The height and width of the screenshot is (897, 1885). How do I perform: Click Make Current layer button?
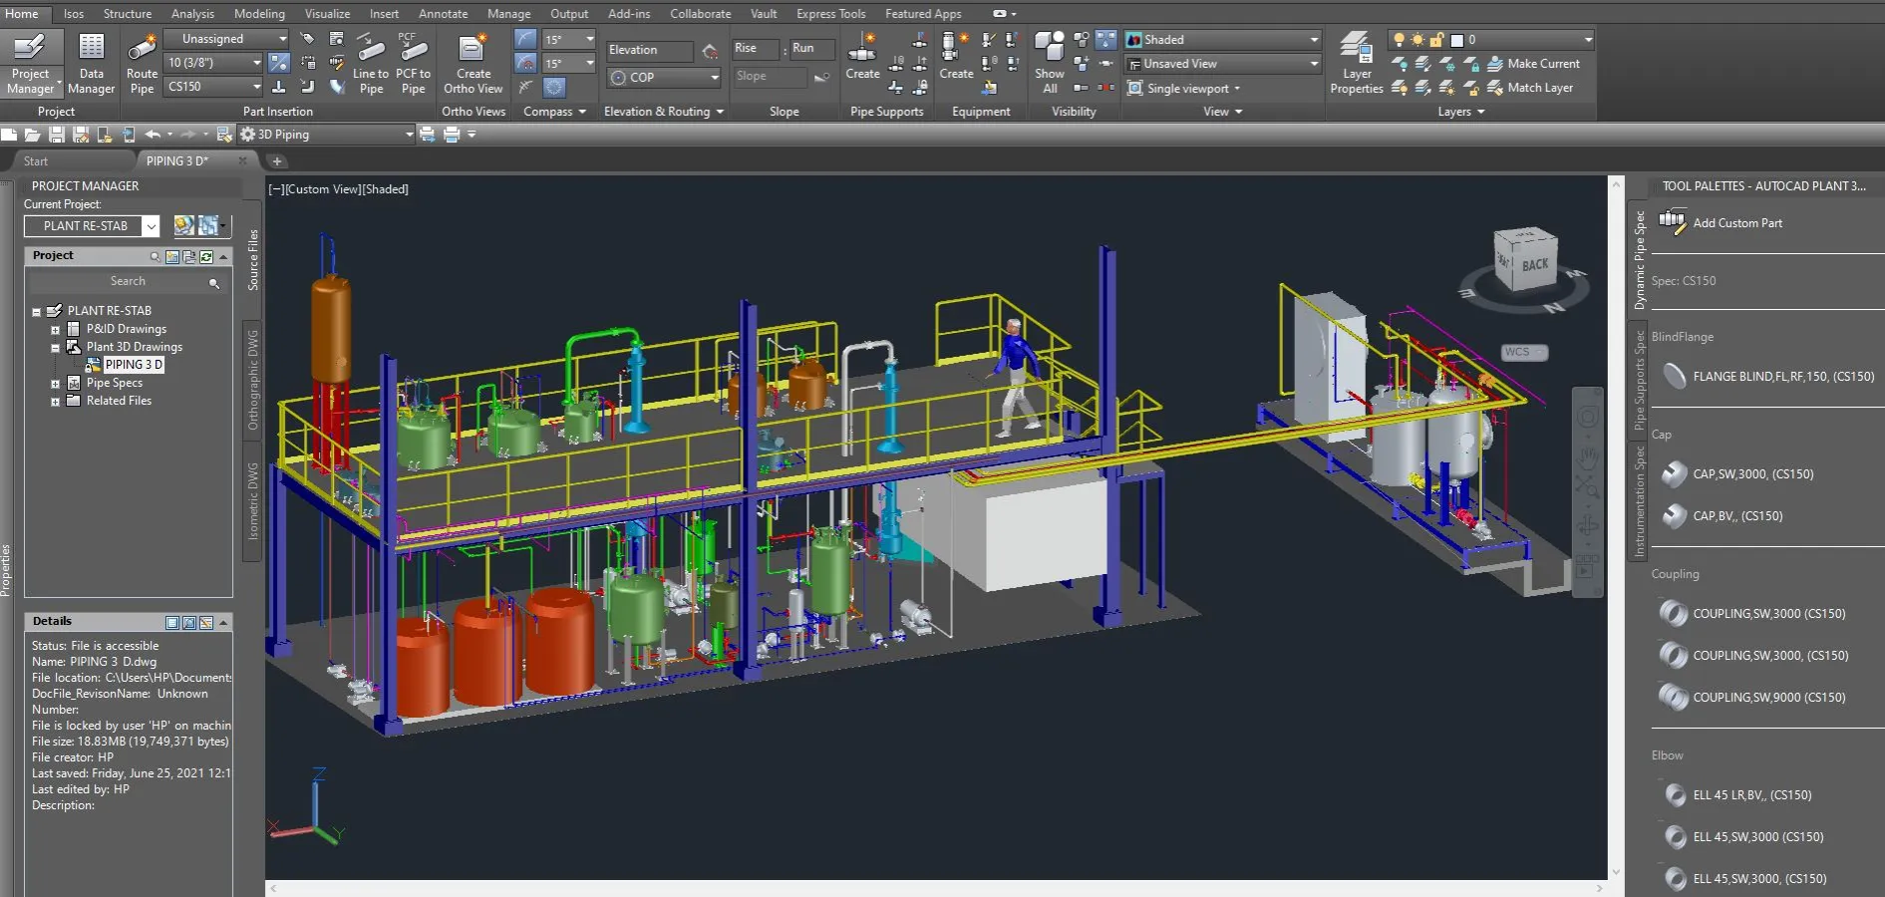point(1534,64)
